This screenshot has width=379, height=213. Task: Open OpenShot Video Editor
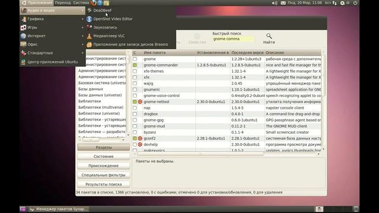130,19
